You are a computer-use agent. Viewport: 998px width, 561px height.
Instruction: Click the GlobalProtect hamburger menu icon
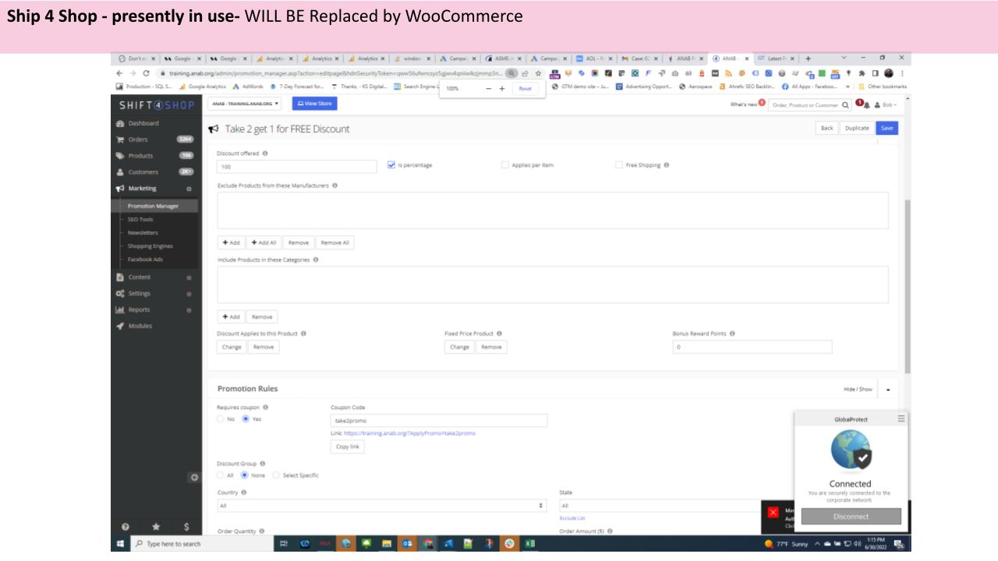tap(901, 419)
